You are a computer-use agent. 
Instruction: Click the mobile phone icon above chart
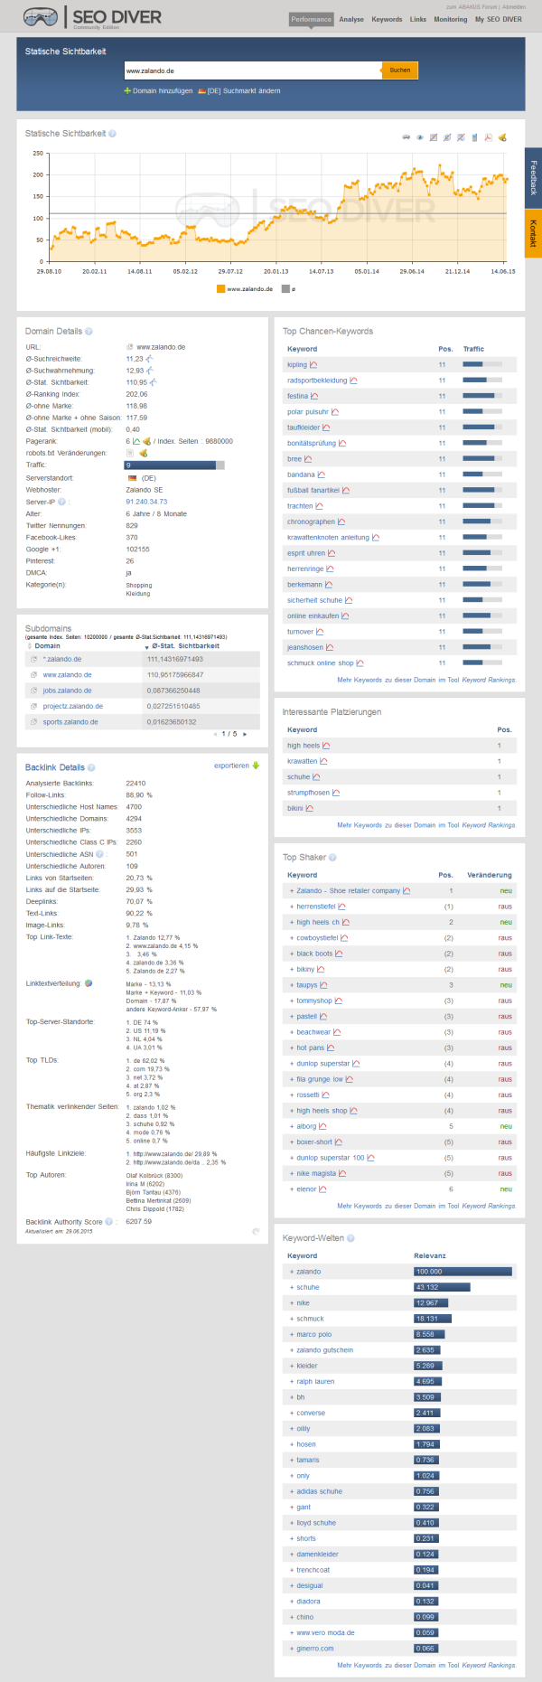474,137
